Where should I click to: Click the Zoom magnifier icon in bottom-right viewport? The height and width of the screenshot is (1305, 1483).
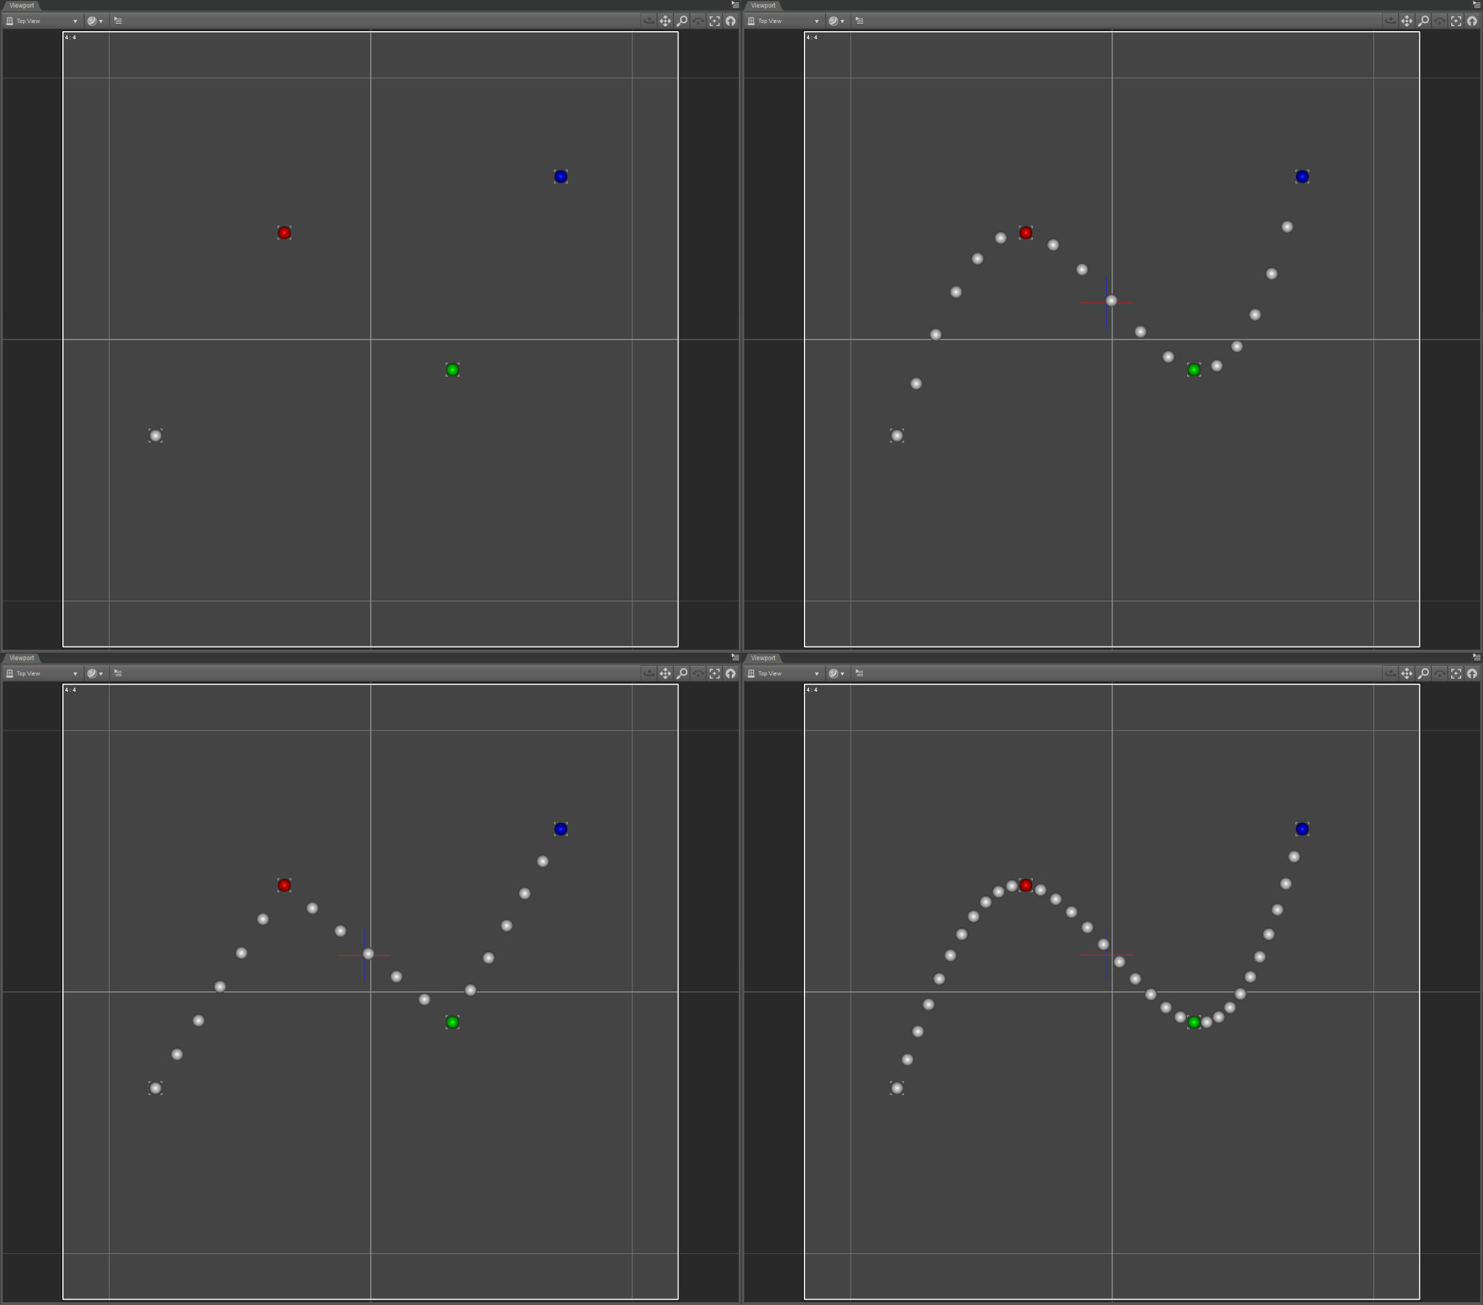[1423, 673]
